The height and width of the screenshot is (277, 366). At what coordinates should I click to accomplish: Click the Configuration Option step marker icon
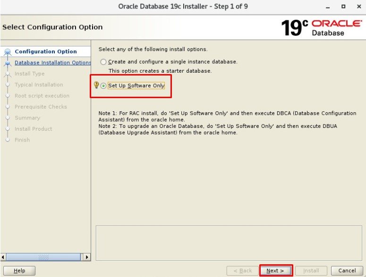(8, 52)
